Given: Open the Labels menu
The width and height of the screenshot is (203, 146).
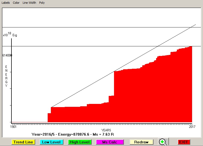Looking at the screenshot, I should pos(6,3).
